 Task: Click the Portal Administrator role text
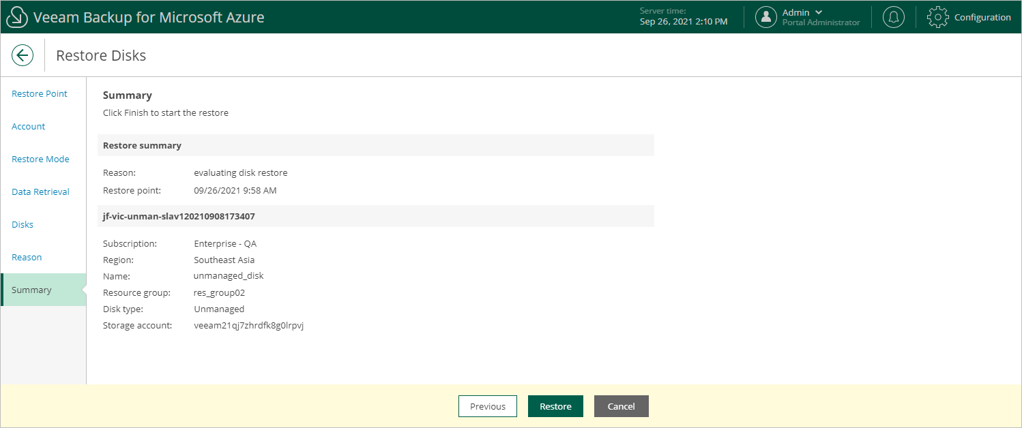pyautogui.click(x=821, y=22)
